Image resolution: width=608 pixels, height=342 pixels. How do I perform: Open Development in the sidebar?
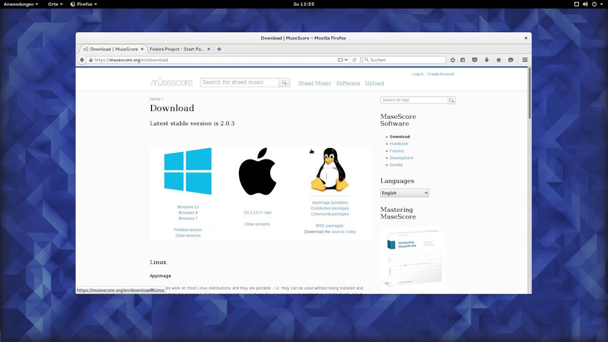point(401,158)
